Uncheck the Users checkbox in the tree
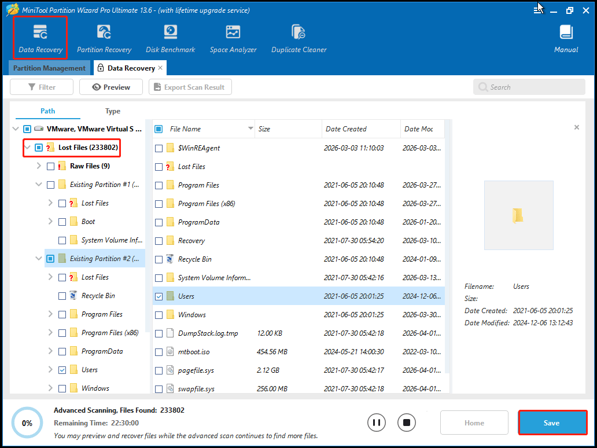597x448 pixels. point(62,370)
